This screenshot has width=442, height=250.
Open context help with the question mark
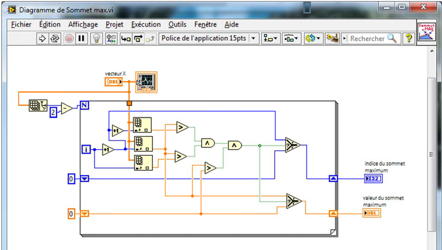pyautogui.click(x=409, y=38)
